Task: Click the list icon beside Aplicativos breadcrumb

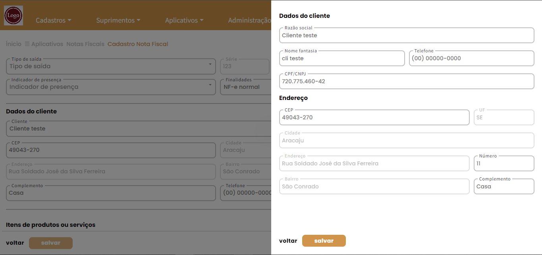Action: point(27,44)
